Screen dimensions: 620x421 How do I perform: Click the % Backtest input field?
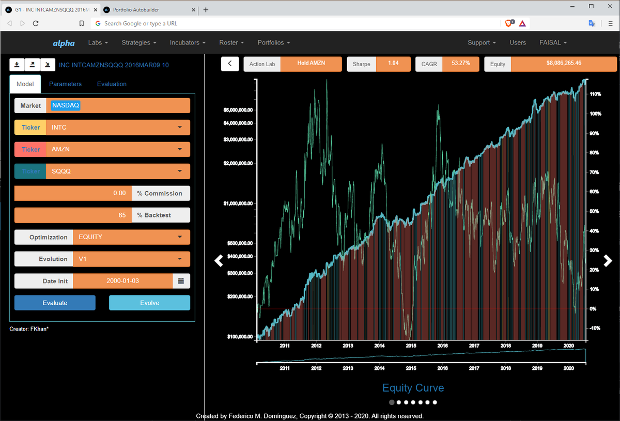73,215
